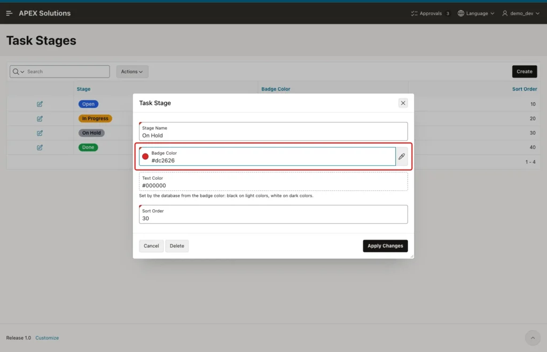Open the Language dropdown menu

coord(476,13)
